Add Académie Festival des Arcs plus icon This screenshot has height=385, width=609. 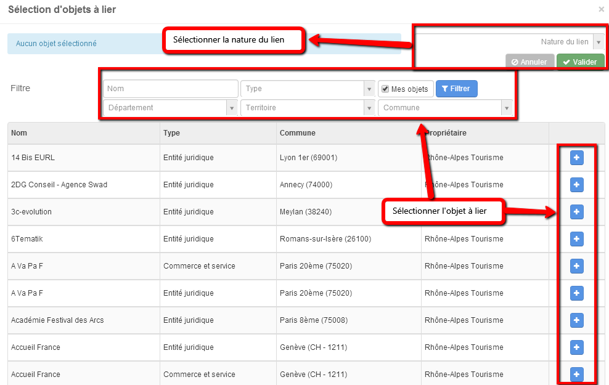tap(577, 320)
